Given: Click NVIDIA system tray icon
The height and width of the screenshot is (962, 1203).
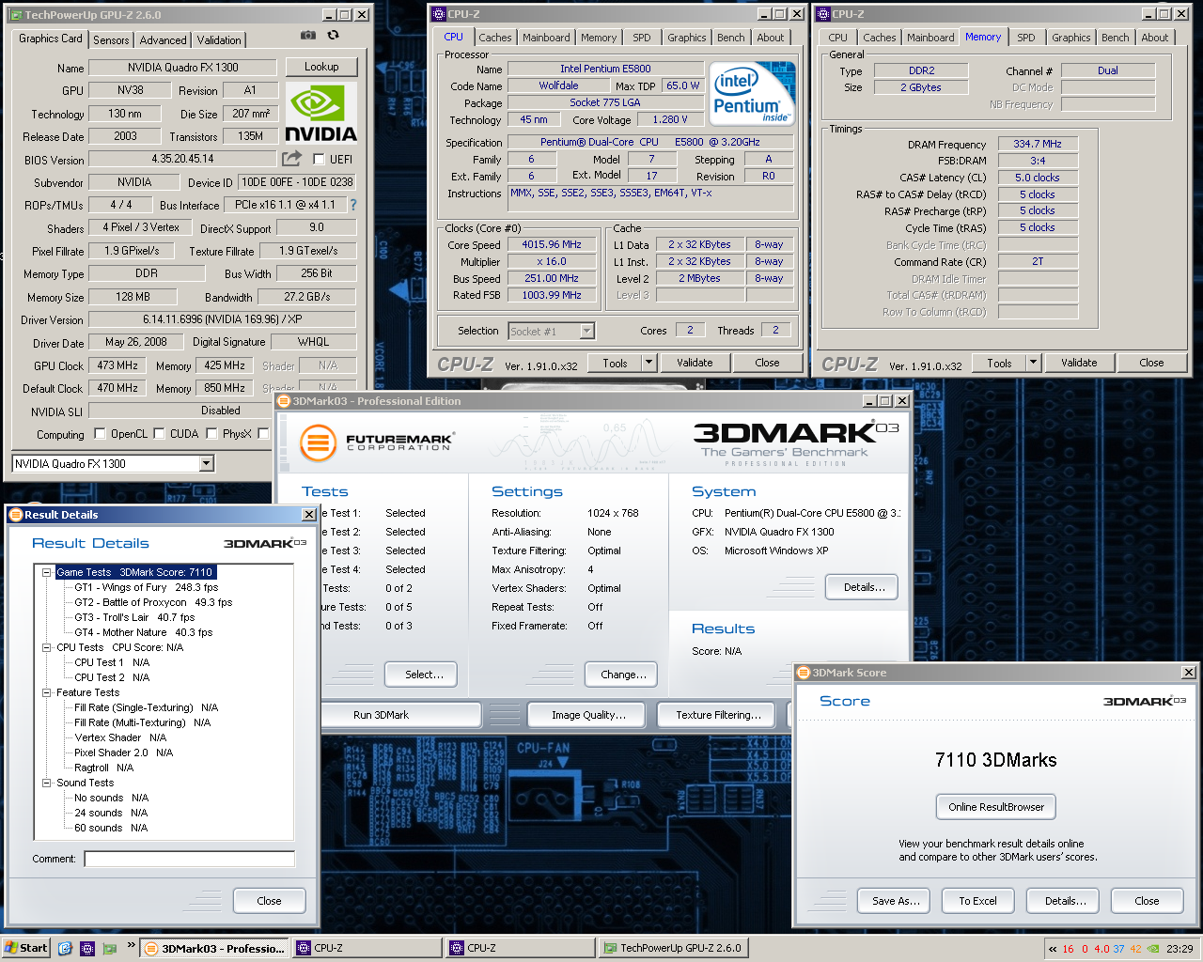Looking at the screenshot, I should pos(1153,949).
